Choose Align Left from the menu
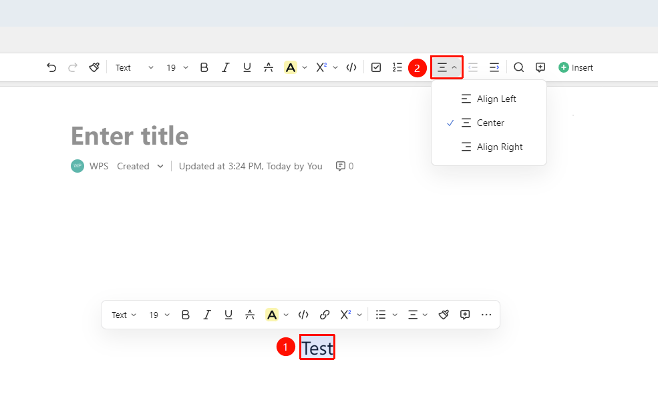Screen dimensions: 658x398 point(489,99)
